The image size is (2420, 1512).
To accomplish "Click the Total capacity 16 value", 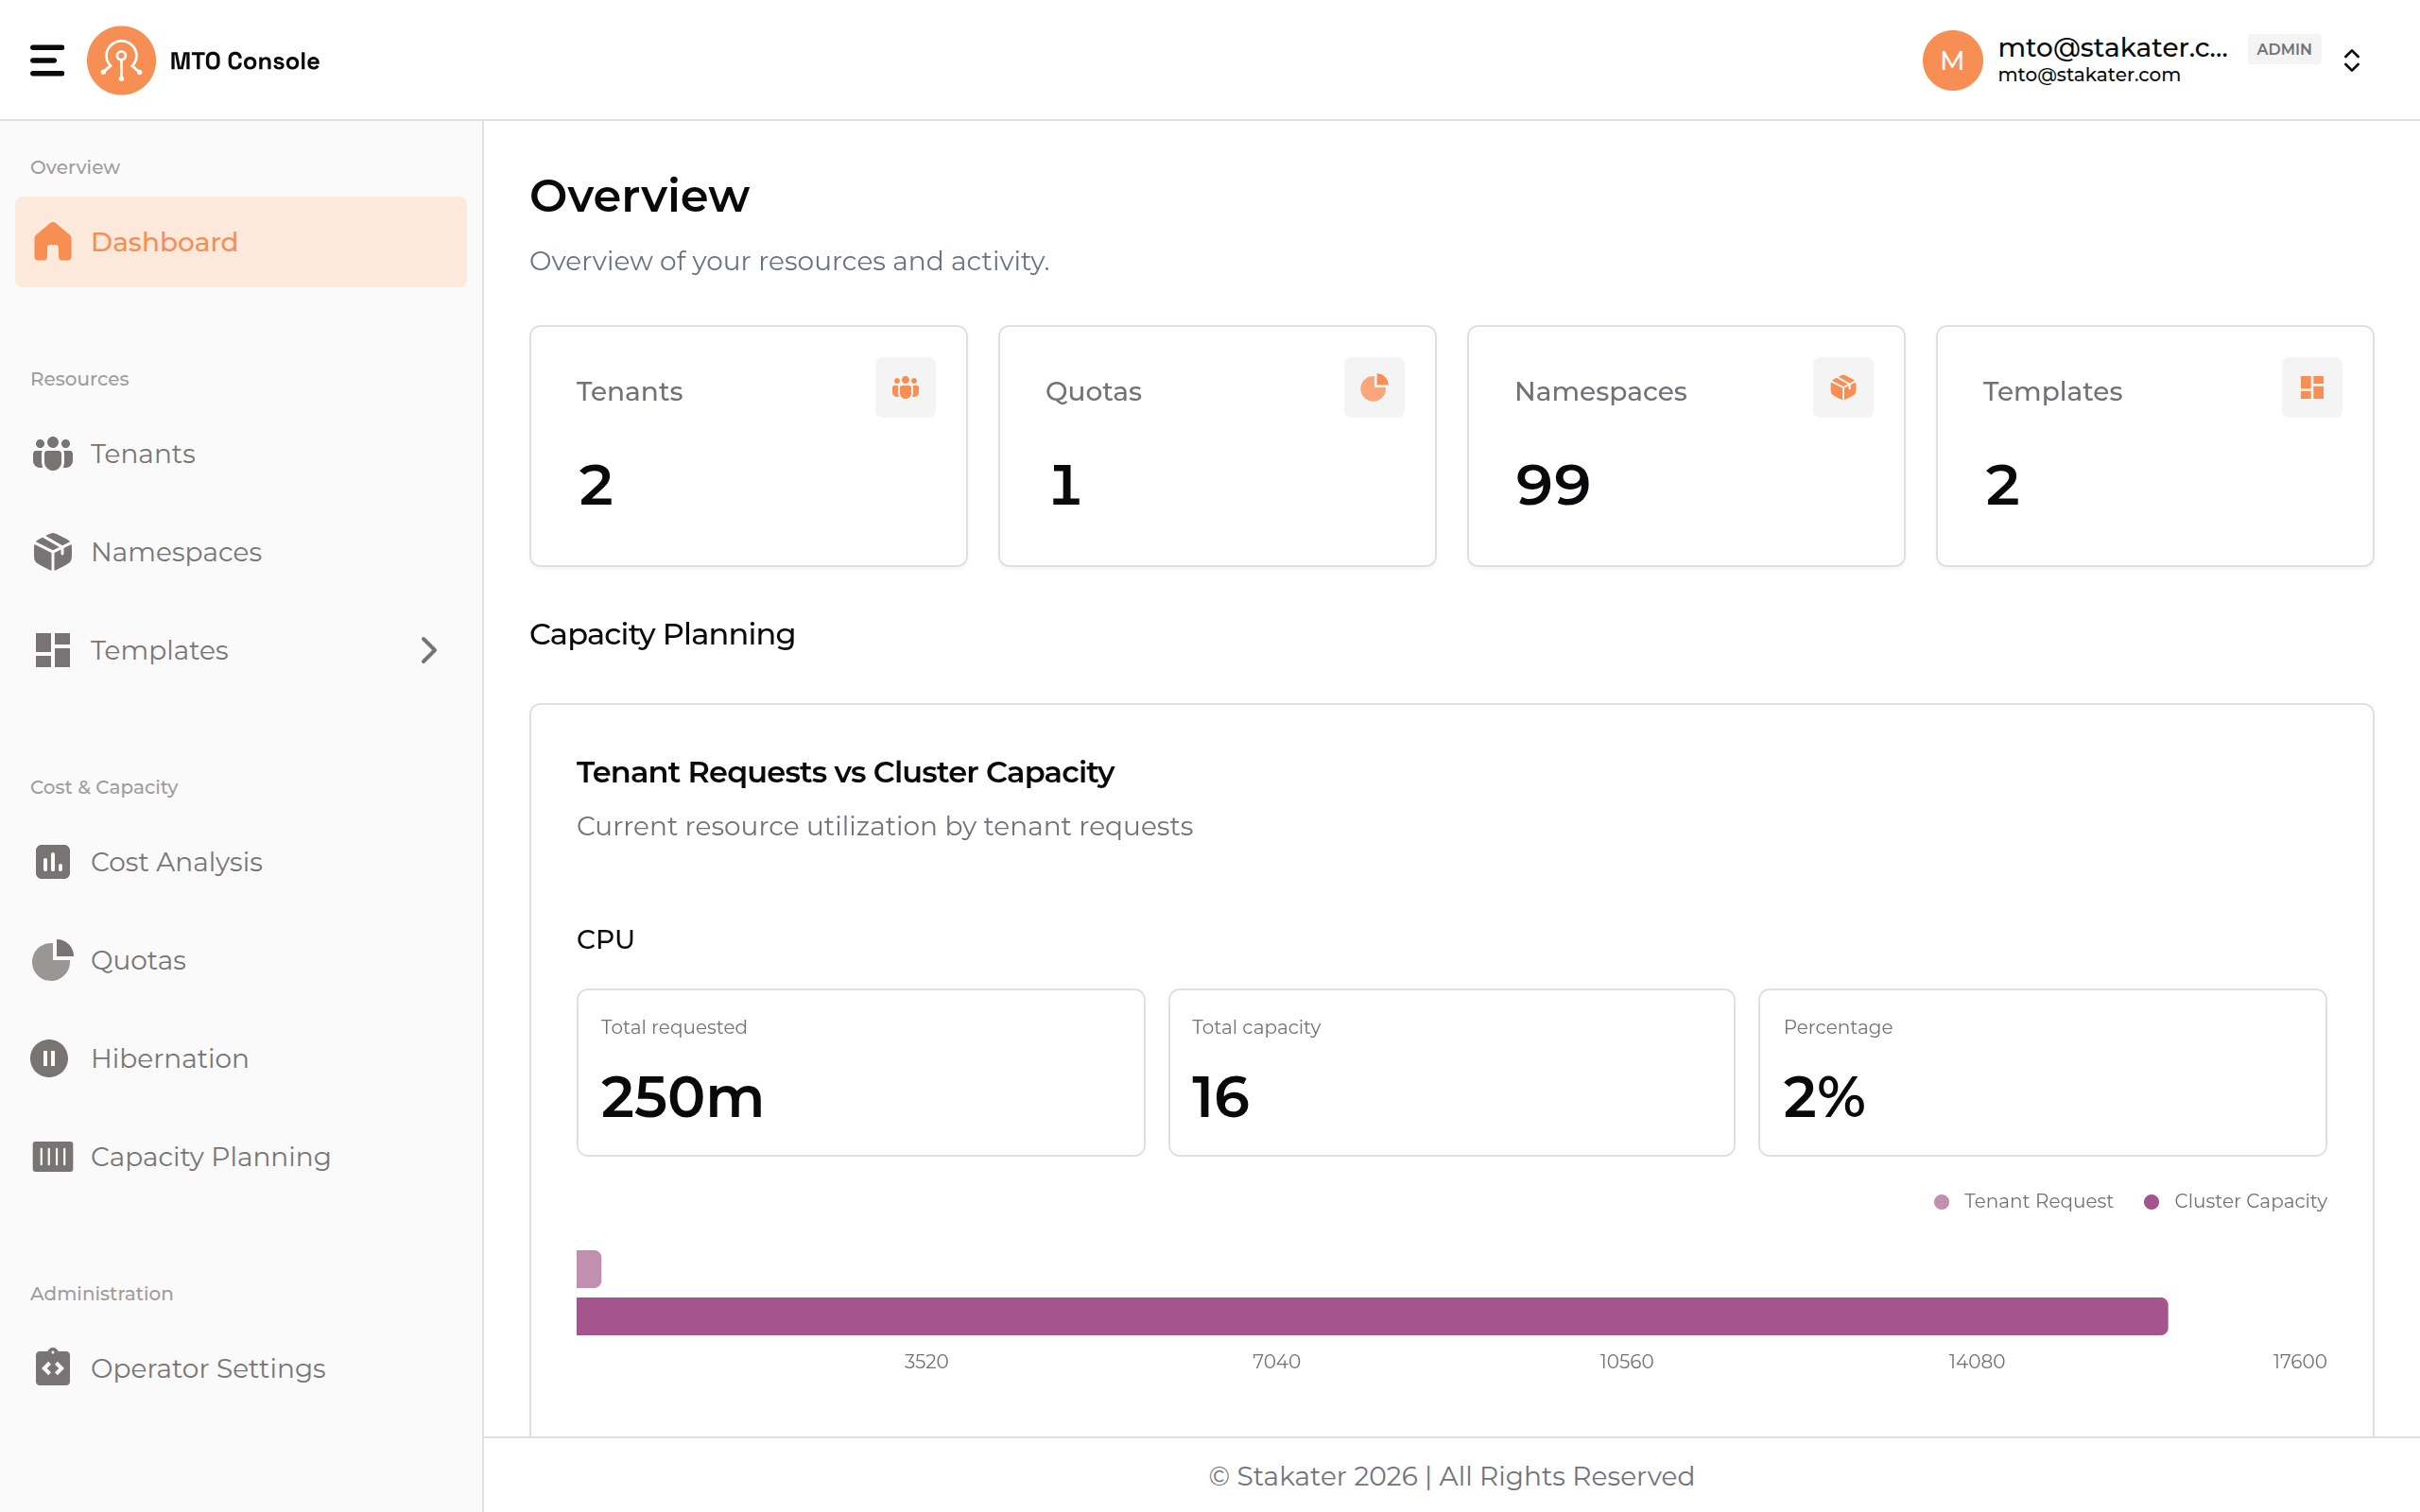I will coord(1220,1098).
